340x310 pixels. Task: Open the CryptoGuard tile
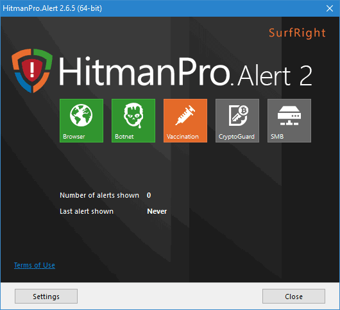(x=237, y=121)
